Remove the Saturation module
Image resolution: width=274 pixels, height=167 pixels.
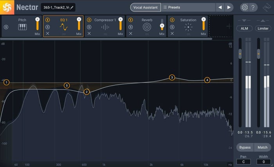point(172,33)
